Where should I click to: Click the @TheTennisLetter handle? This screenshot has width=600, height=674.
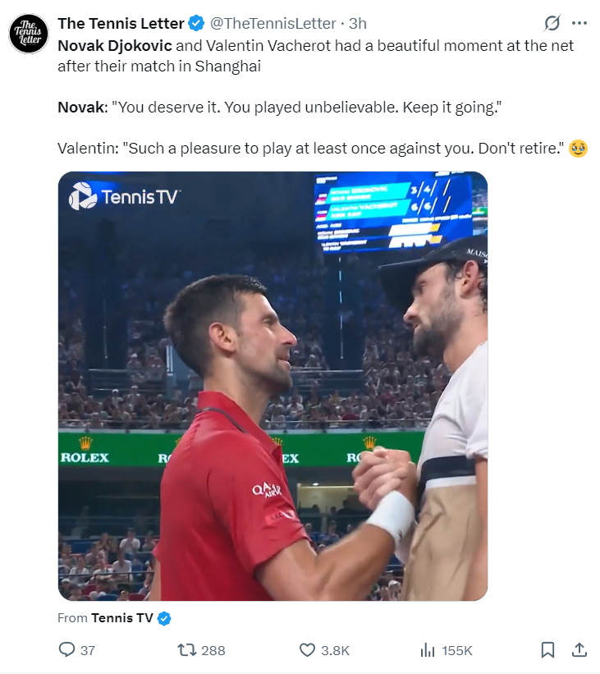pos(273,23)
